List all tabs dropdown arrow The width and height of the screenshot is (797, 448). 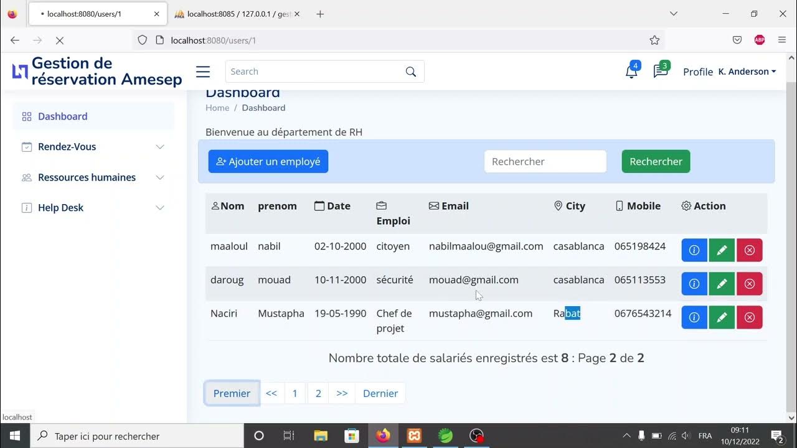coord(673,14)
